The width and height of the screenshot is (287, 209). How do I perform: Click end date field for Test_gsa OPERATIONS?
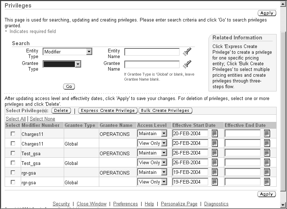(x=243, y=153)
